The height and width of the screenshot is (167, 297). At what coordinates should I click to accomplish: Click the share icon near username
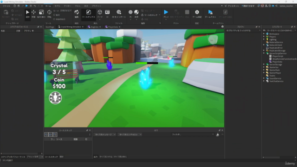click(x=277, y=6)
